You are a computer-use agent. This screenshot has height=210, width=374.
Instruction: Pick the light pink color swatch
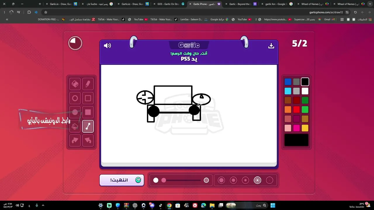click(288, 128)
